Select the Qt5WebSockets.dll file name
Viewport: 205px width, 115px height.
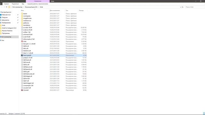tap(29, 74)
